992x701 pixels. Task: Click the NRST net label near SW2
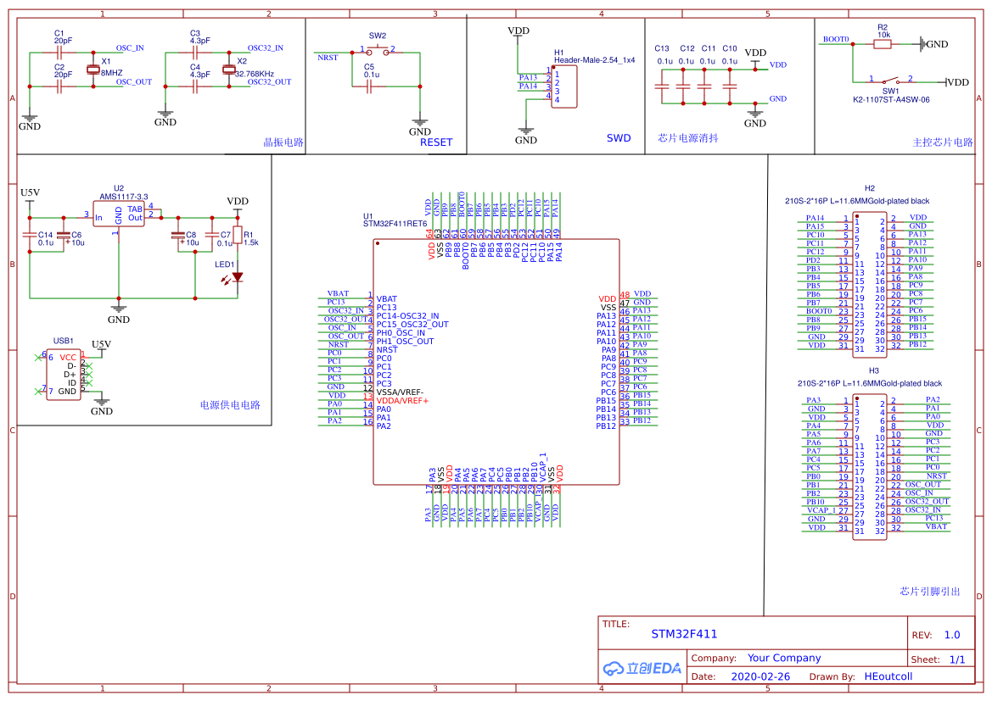point(328,58)
